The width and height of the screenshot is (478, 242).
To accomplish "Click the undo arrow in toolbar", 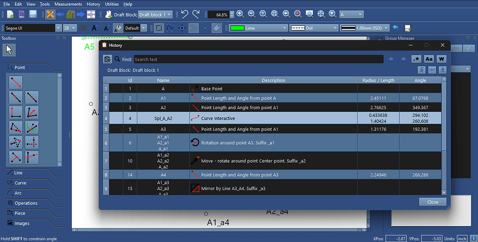I will [185, 14].
